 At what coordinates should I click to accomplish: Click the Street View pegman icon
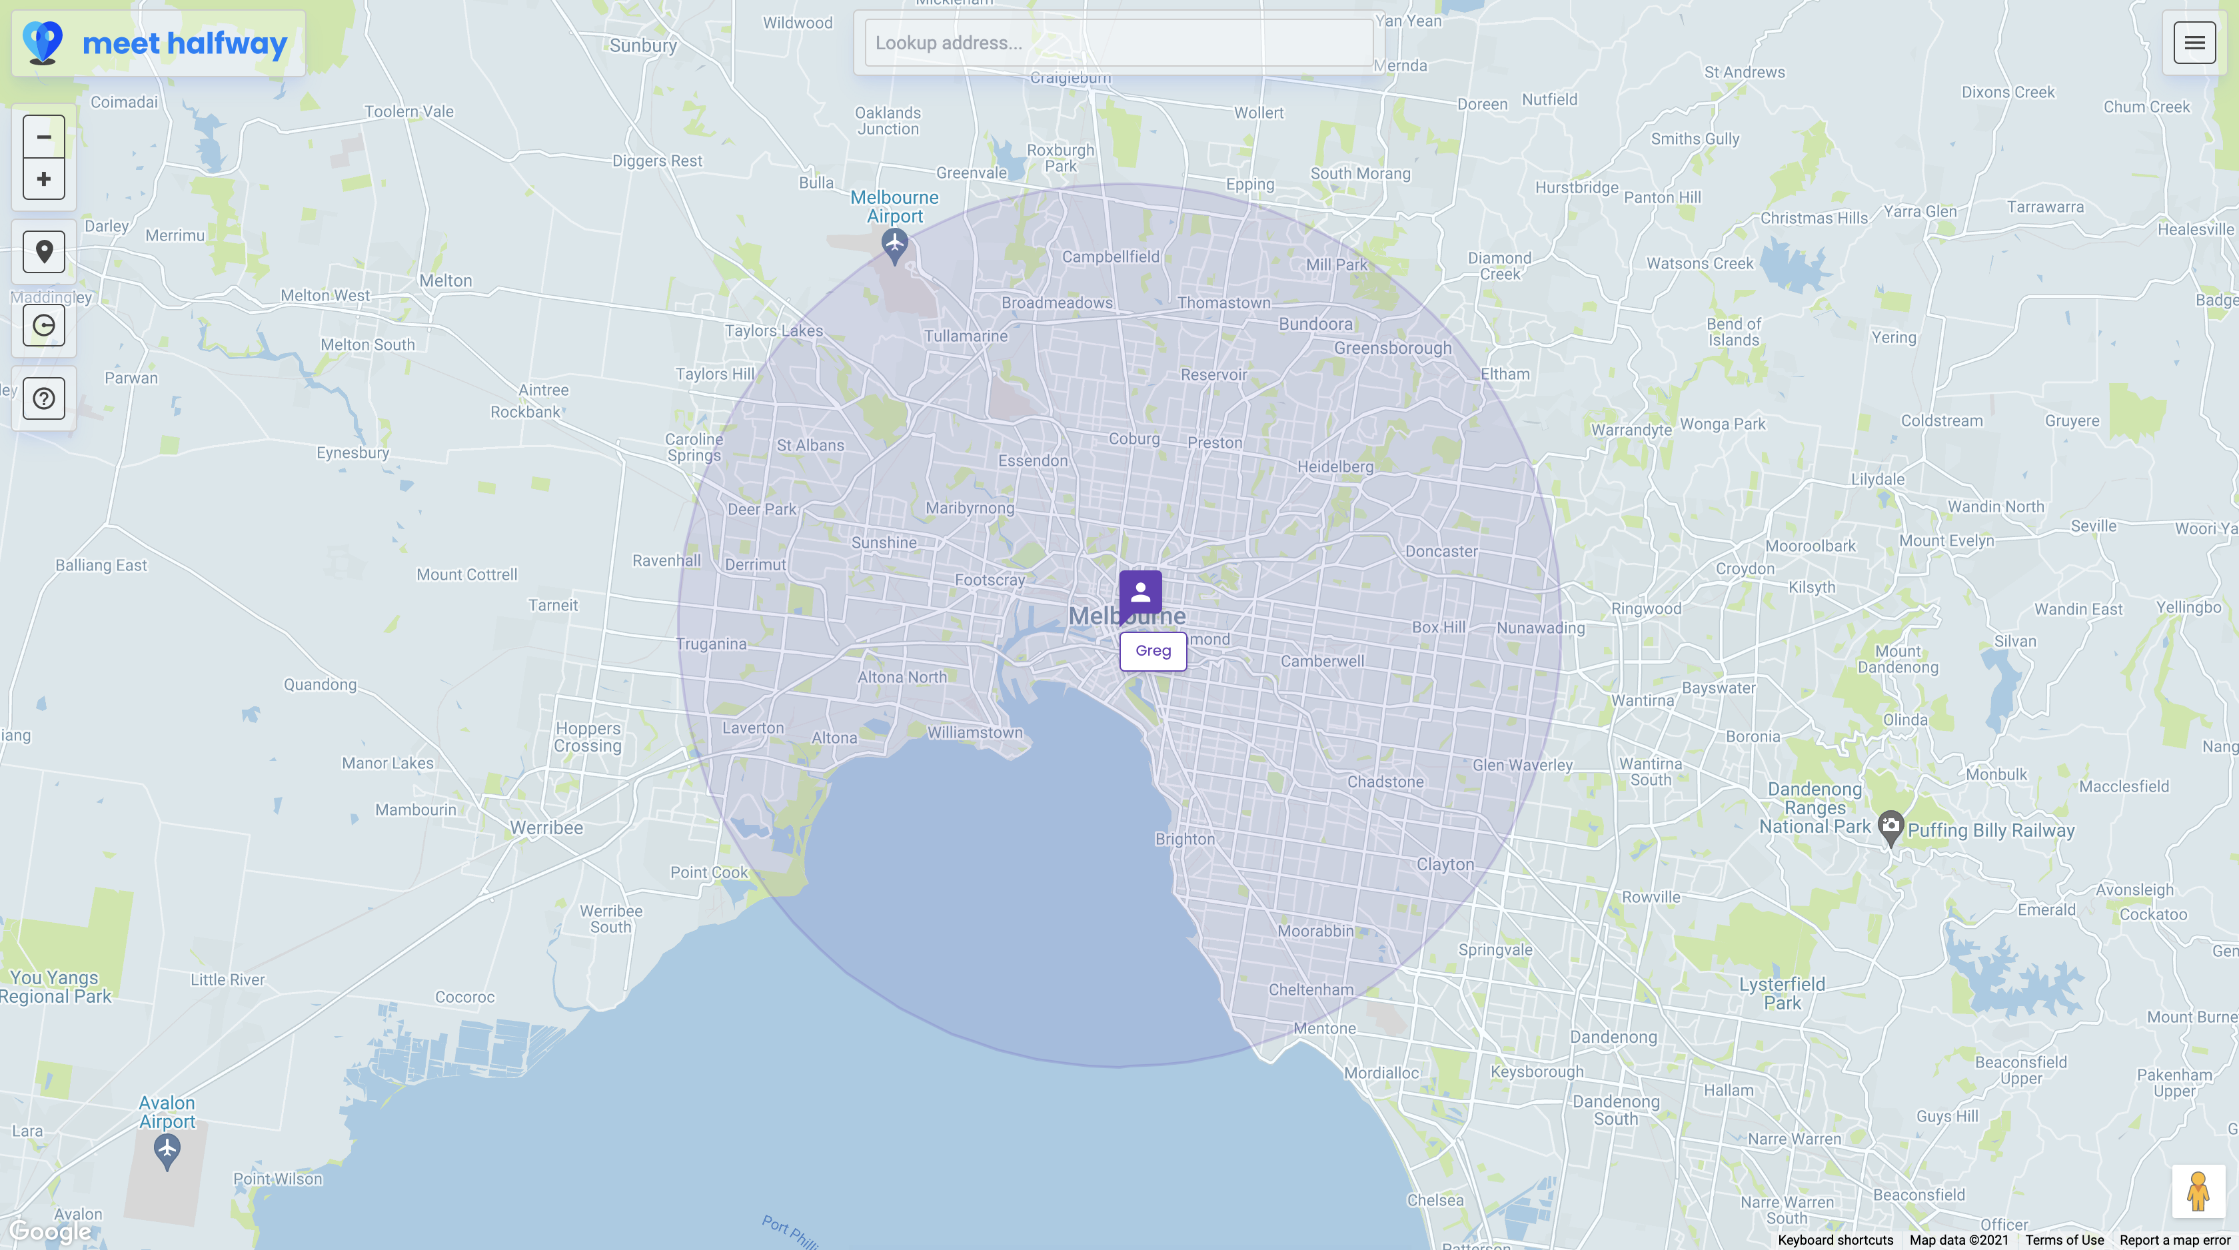2197,1192
